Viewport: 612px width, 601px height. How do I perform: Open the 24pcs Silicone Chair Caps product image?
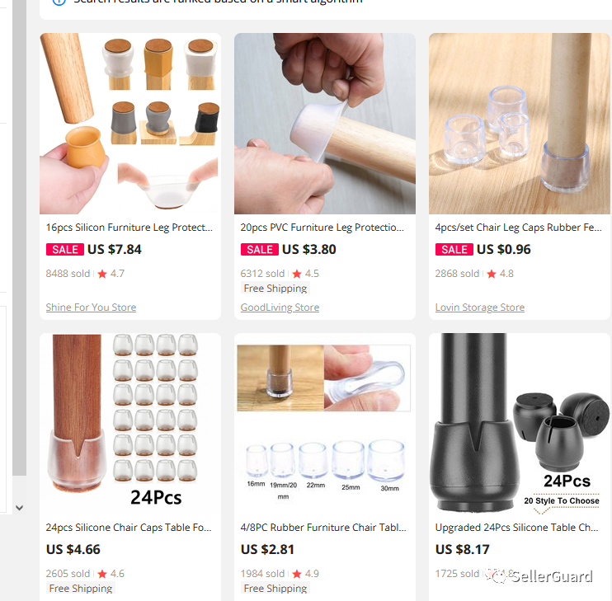[x=130, y=424]
